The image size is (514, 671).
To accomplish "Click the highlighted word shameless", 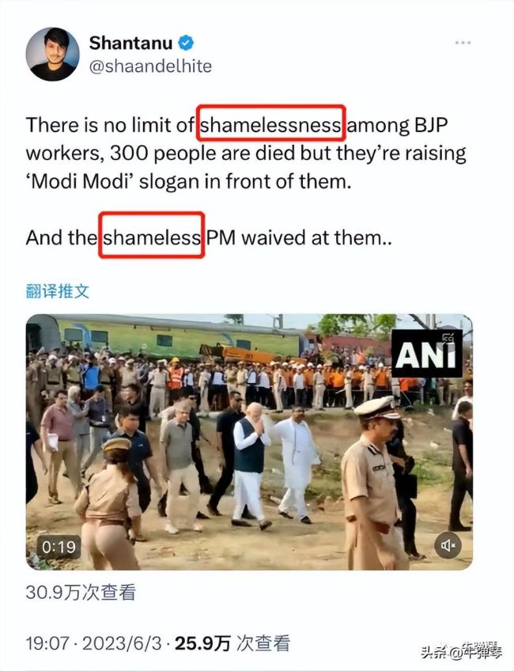I will click(151, 238).
